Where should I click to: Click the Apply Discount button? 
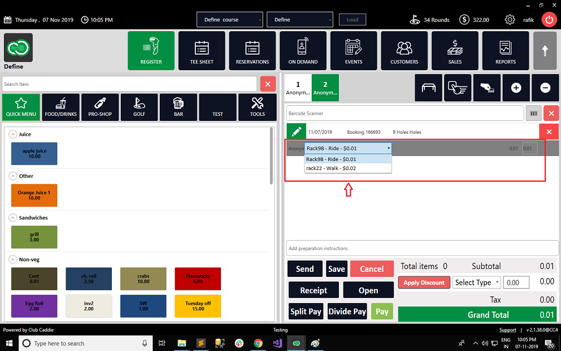(x=424, y=282)
